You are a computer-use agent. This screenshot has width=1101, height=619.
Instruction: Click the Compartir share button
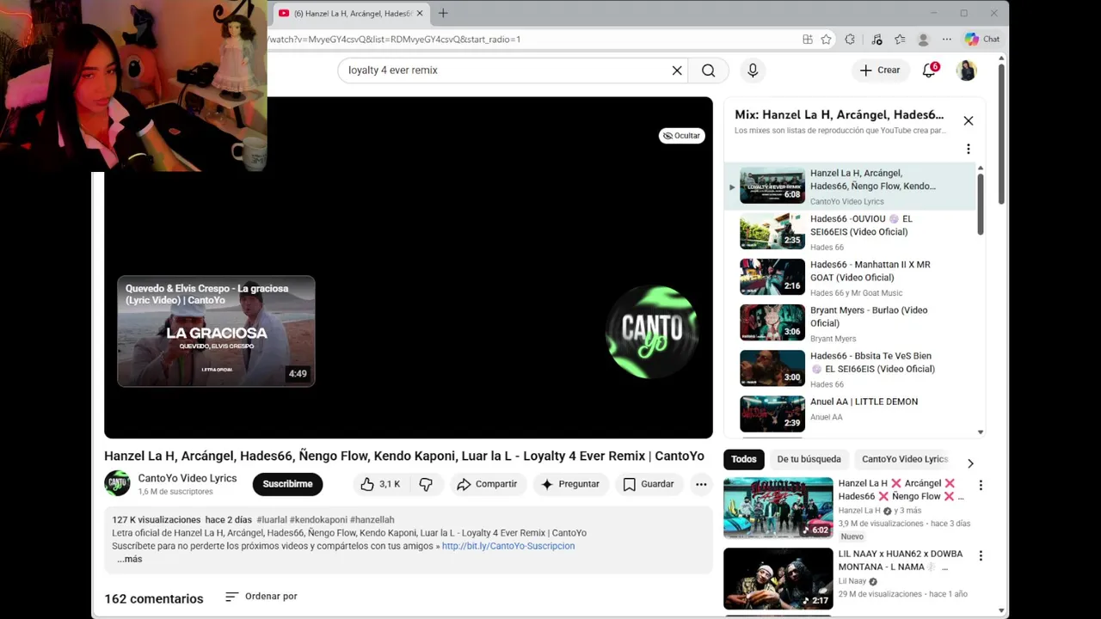(487, 484)
